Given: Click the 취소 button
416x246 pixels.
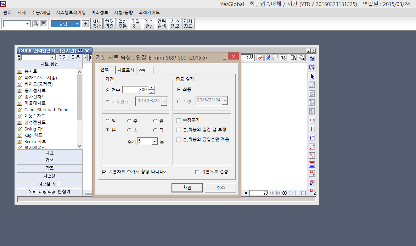Looking at the screenshot, I should (221, 188).
